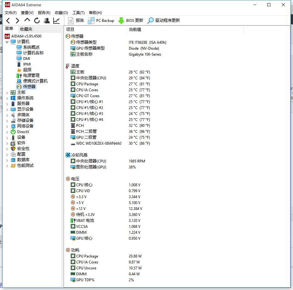Open the 收藏(O) menu
Viewport: 293px width, 290px height.
coord(61,13)
